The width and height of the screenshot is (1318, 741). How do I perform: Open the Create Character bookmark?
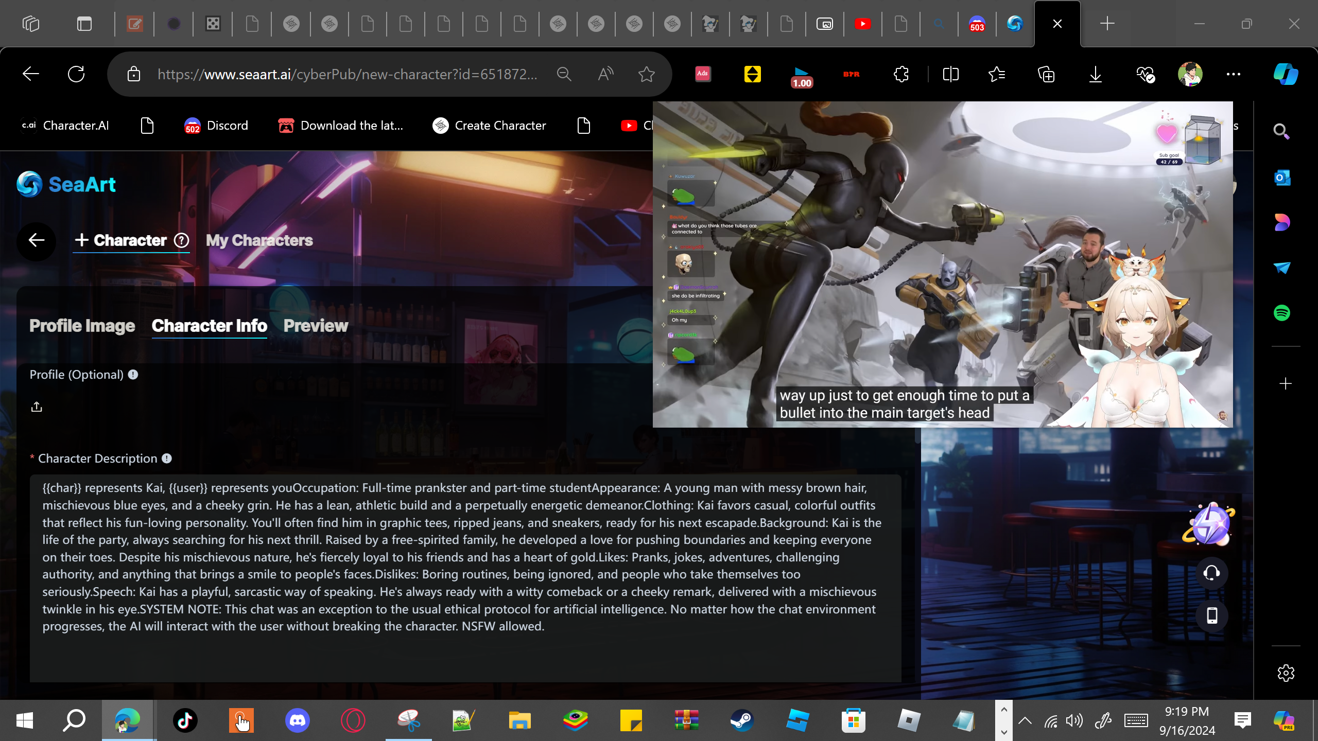489,126
